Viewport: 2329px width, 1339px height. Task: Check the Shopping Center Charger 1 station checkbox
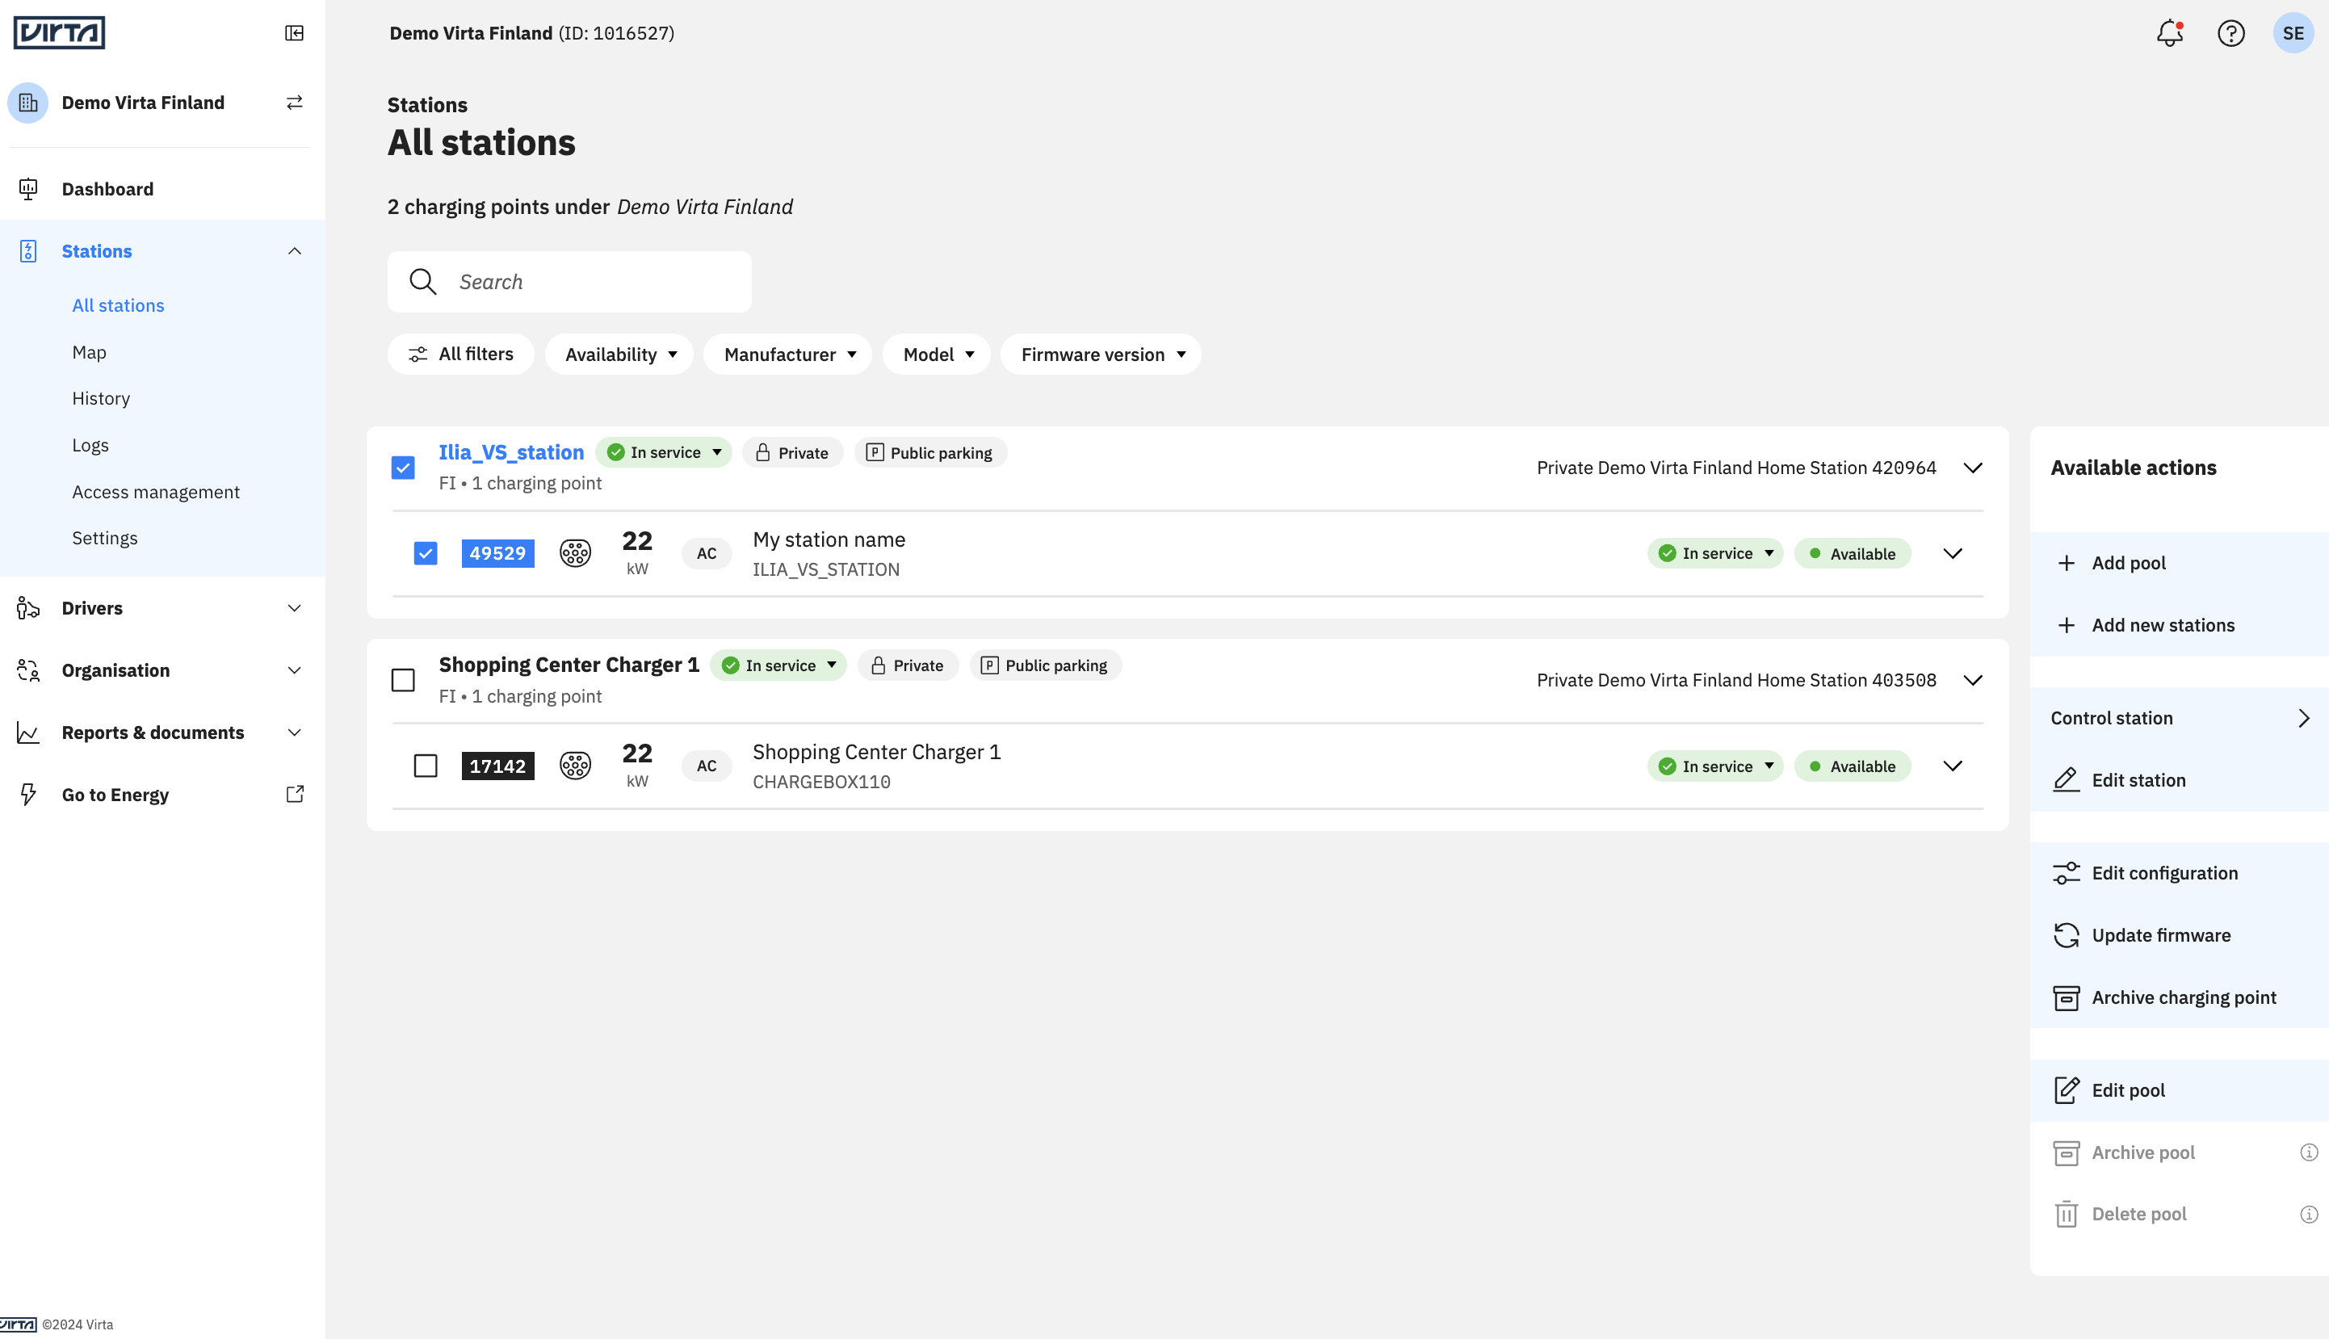[403, 681]
